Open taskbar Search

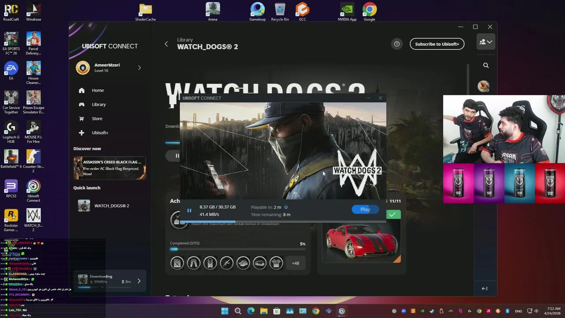(x=238, y=311)
